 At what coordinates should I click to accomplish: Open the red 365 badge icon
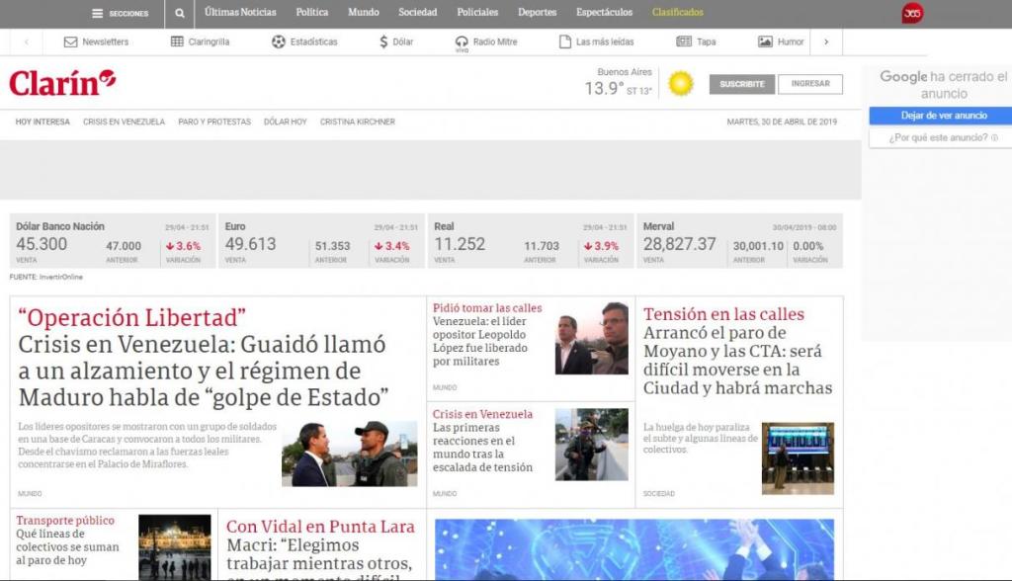pyautogui.click(x=912, y=13)
